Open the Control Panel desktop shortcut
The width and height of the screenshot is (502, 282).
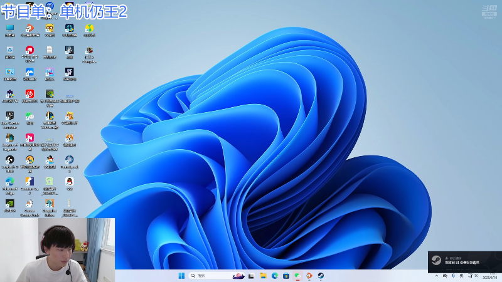(10, 74)
